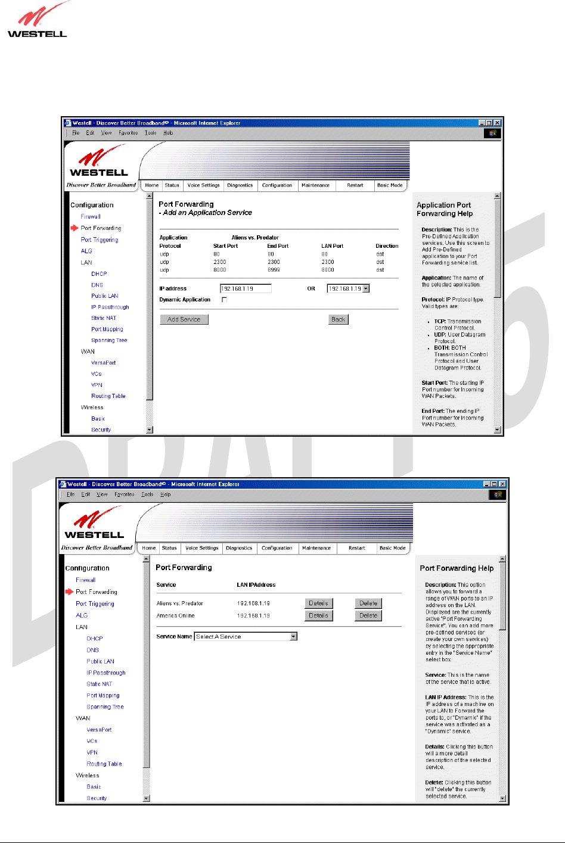Click Firewall link in top window sidebar
Viewport: 565px width, 843px height.
91,217
